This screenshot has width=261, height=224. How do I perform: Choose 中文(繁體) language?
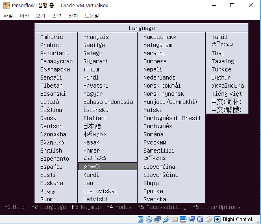pos(226,110)
